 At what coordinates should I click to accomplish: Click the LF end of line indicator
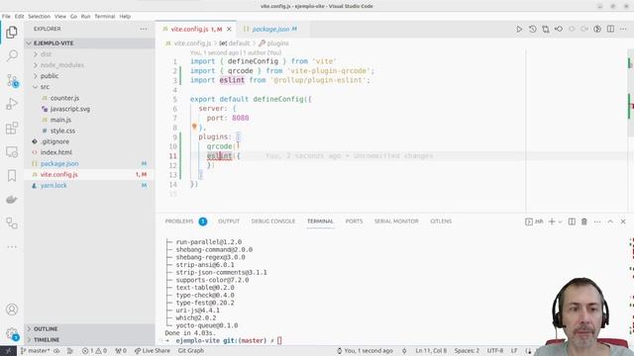pyautogui.click(x=514, y=351)
